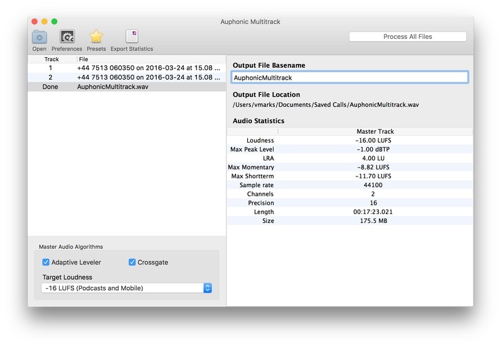Select the Sample rate 44100 row
This screenshot has width=502, height=346.
[x=350, y=185]
